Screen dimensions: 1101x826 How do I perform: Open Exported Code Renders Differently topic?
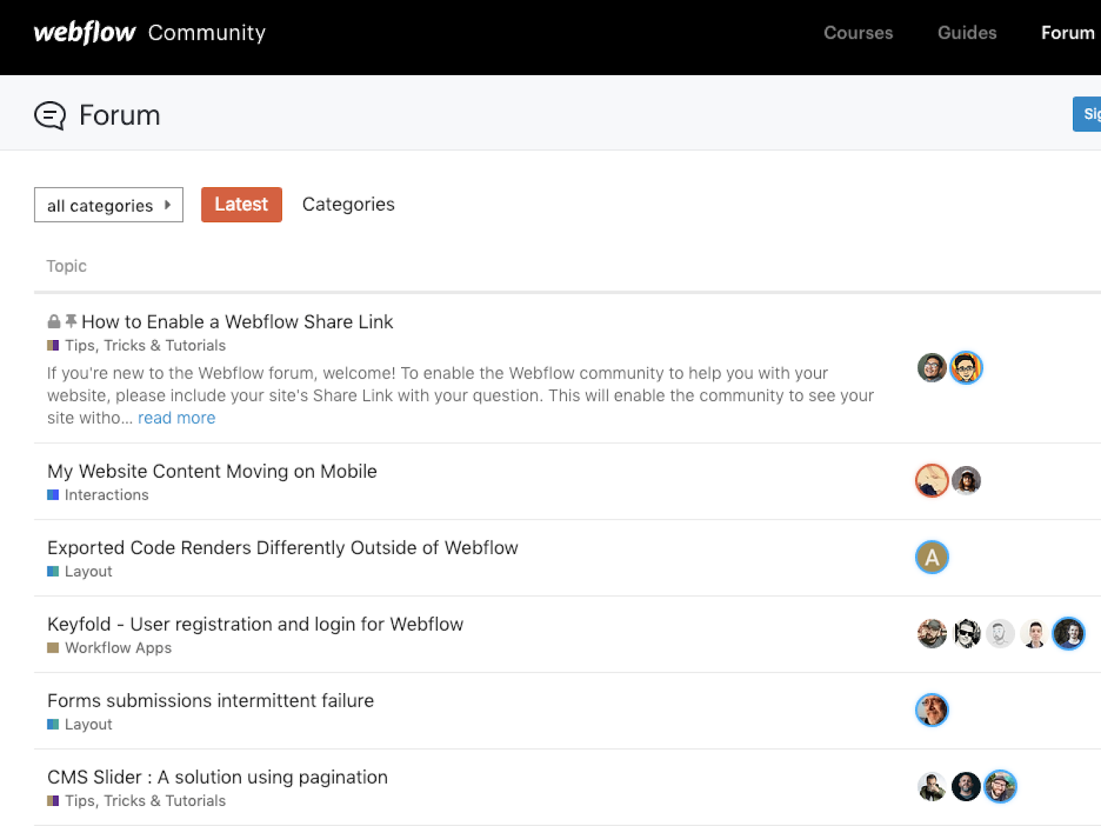pyautogui.click(x=282, y=547)
